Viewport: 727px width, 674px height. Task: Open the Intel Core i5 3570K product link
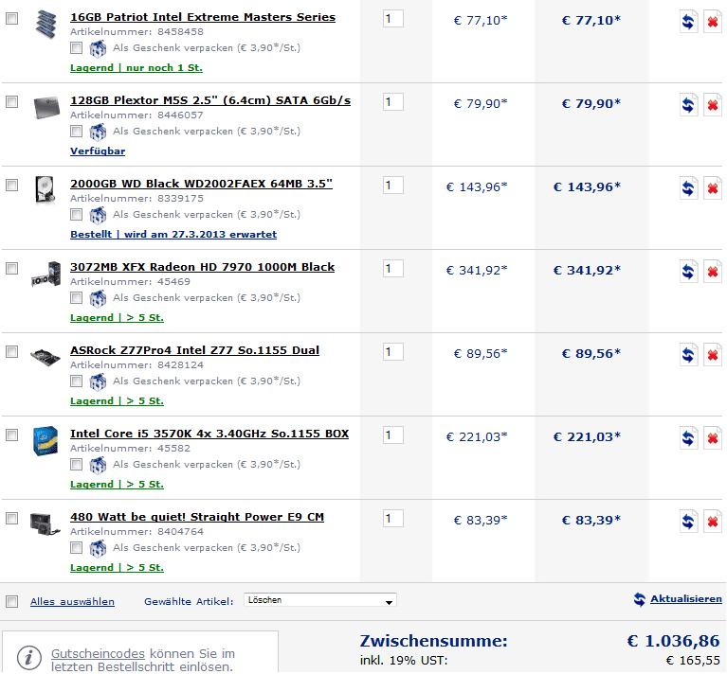click(209, 434)
